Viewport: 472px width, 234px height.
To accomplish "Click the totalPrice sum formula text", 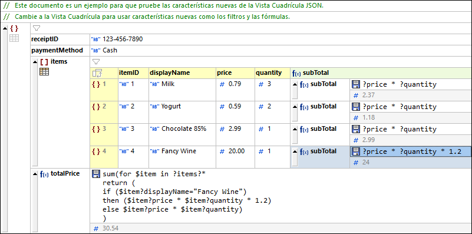I will (187, 196).
